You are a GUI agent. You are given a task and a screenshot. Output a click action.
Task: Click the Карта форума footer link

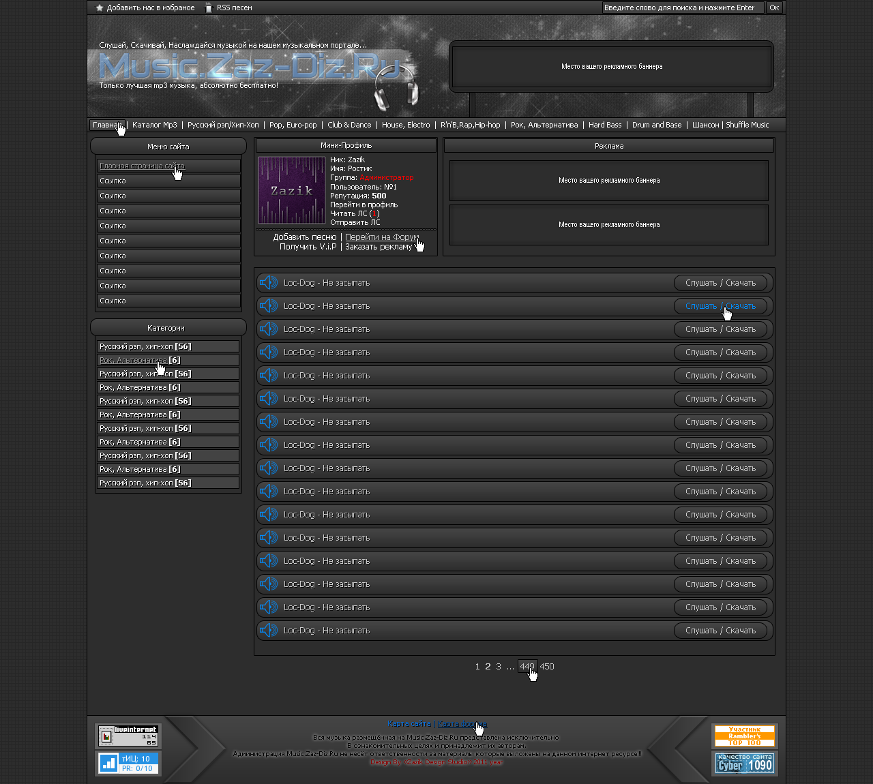[x=462, y=724]
